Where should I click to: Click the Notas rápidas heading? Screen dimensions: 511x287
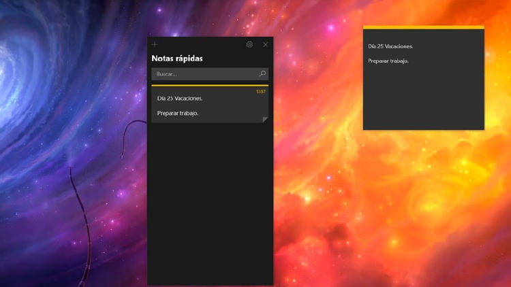tap(177, 58)
